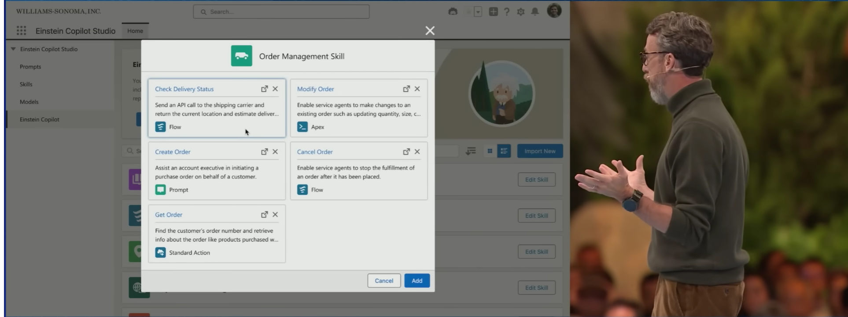The width and height of the screenshot is (848, 317).
Task: Open Prompts in the sidebar
Action: click(30, 67)
